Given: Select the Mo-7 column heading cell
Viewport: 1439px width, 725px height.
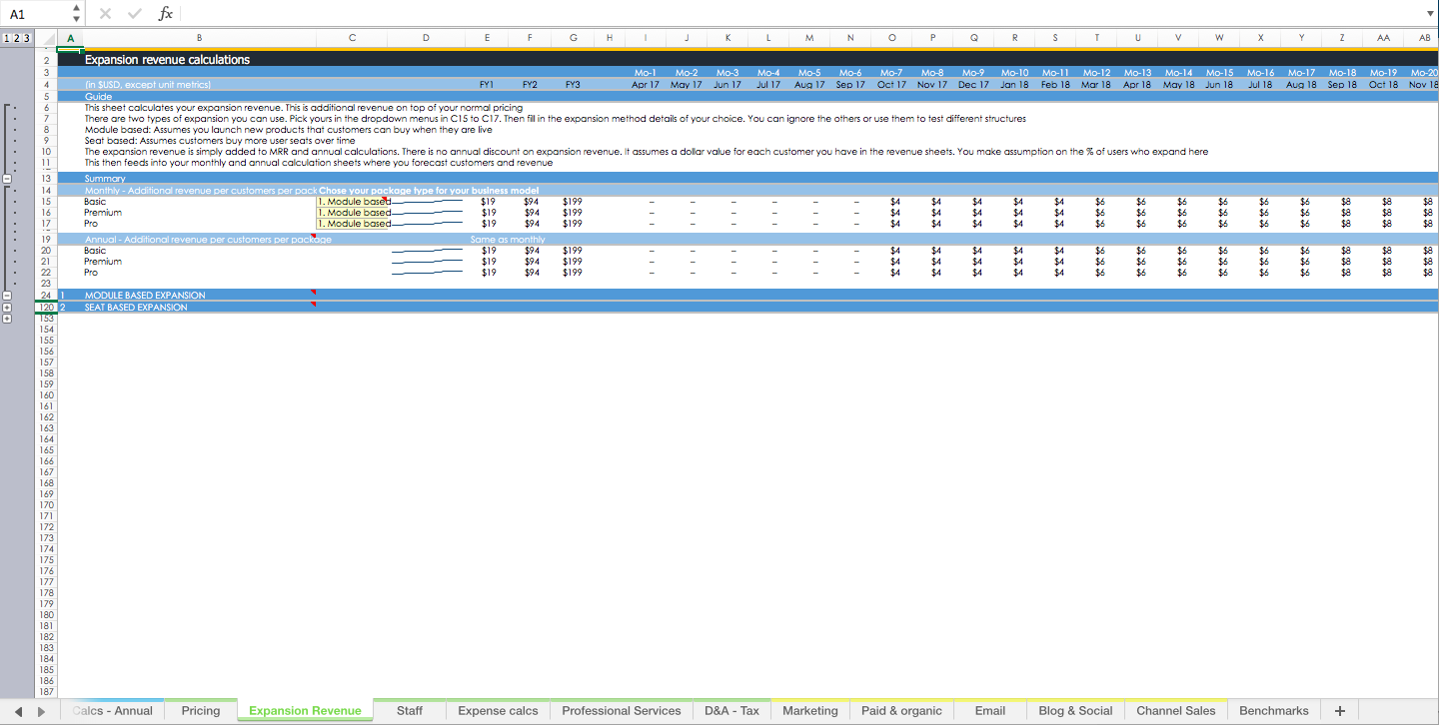Looking at the screenshot, I should tap(891, 73).
